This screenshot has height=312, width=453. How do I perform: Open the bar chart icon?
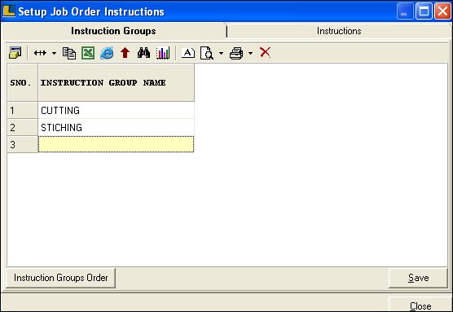pos(163,53)
